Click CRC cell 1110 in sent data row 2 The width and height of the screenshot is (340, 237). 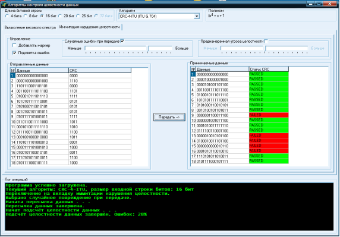point(100,81)
